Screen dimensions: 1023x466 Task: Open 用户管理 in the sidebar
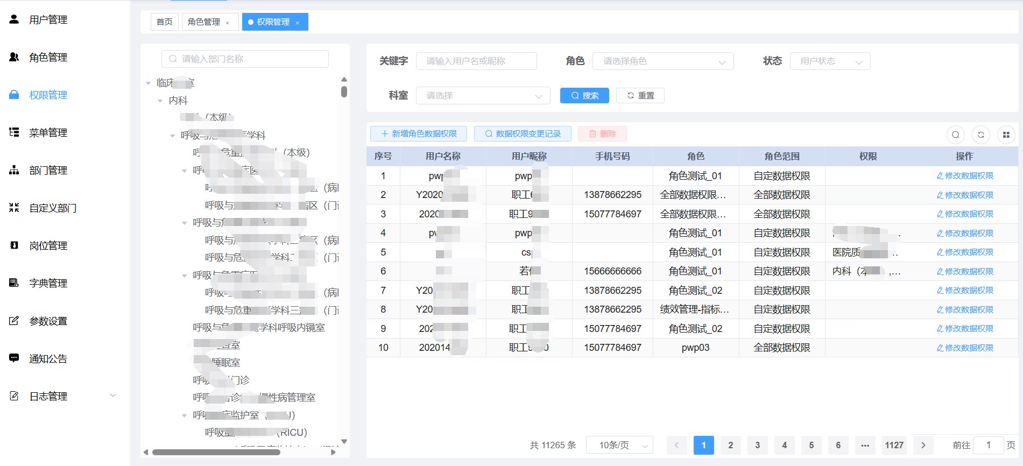pos(48,20)
